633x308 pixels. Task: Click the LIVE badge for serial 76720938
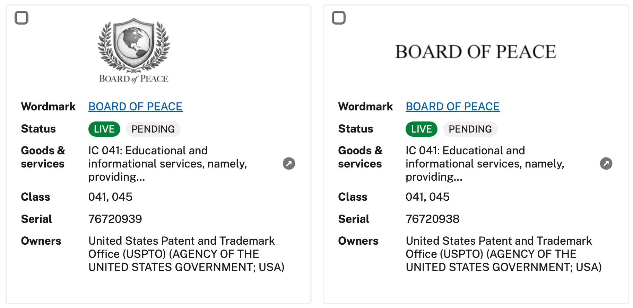[x=421, y=129]
